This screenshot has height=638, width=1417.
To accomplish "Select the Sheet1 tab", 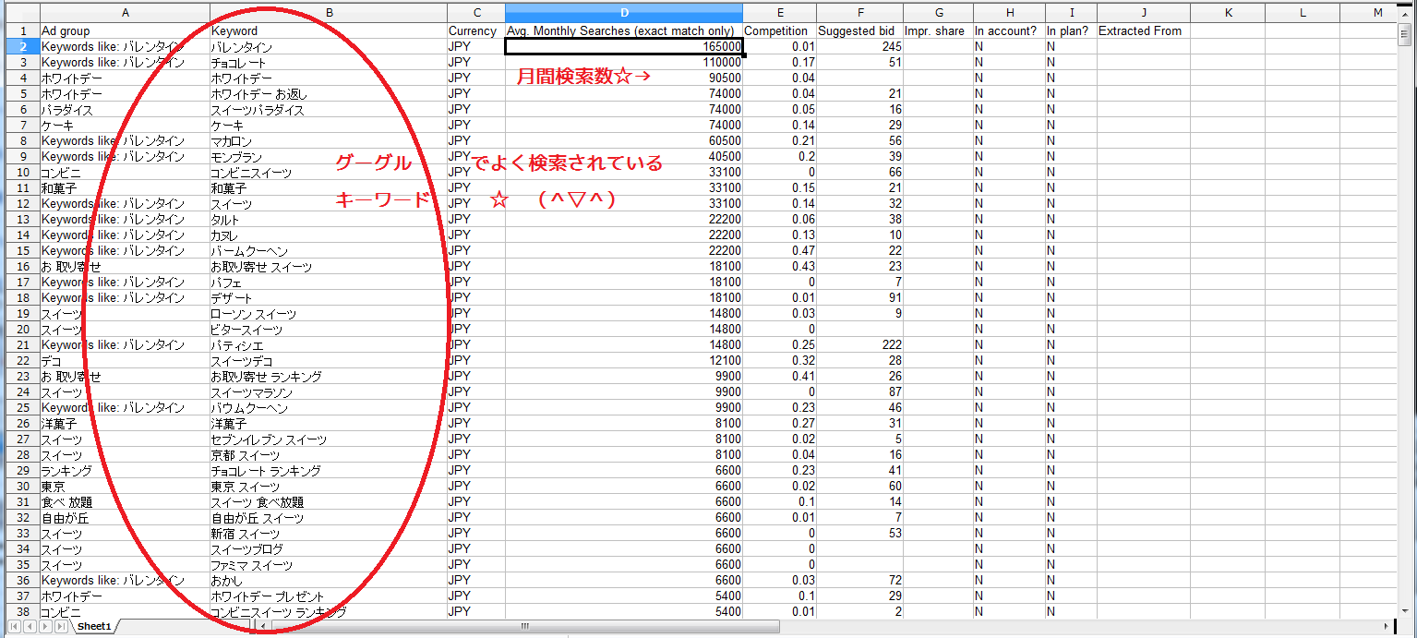I will 94,627.
